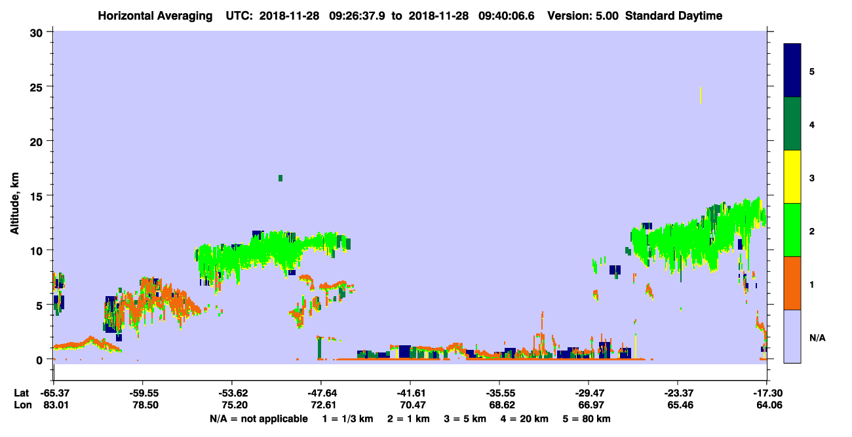852x437 pixels.
Task: Click the isolated green feature near 16.5 km
Action: (x=281, y=178)
